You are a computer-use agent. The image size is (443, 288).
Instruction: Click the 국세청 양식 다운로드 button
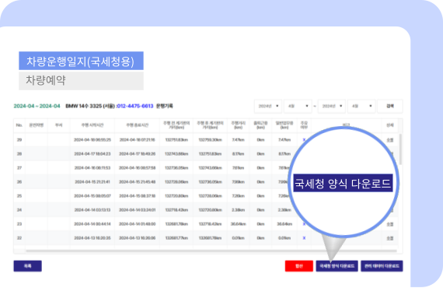tap(337, 266)
